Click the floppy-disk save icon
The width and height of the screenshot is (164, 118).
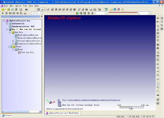coord(21,10)
